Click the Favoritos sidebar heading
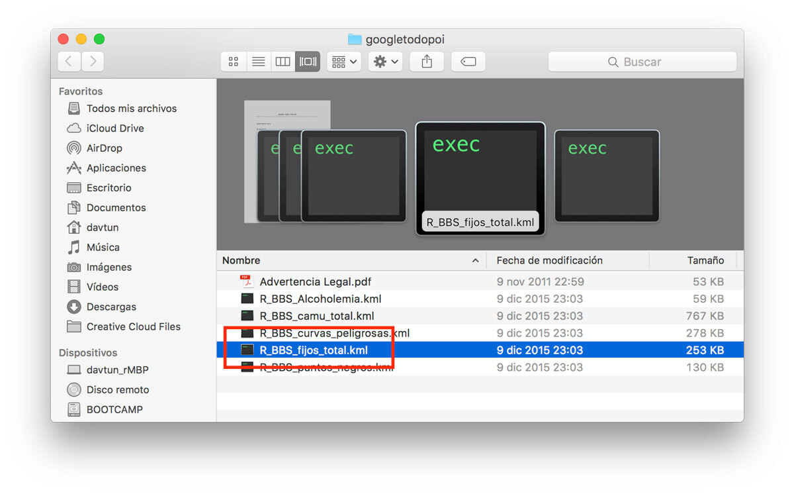This screenshot has height=494, width=794. 81,91
